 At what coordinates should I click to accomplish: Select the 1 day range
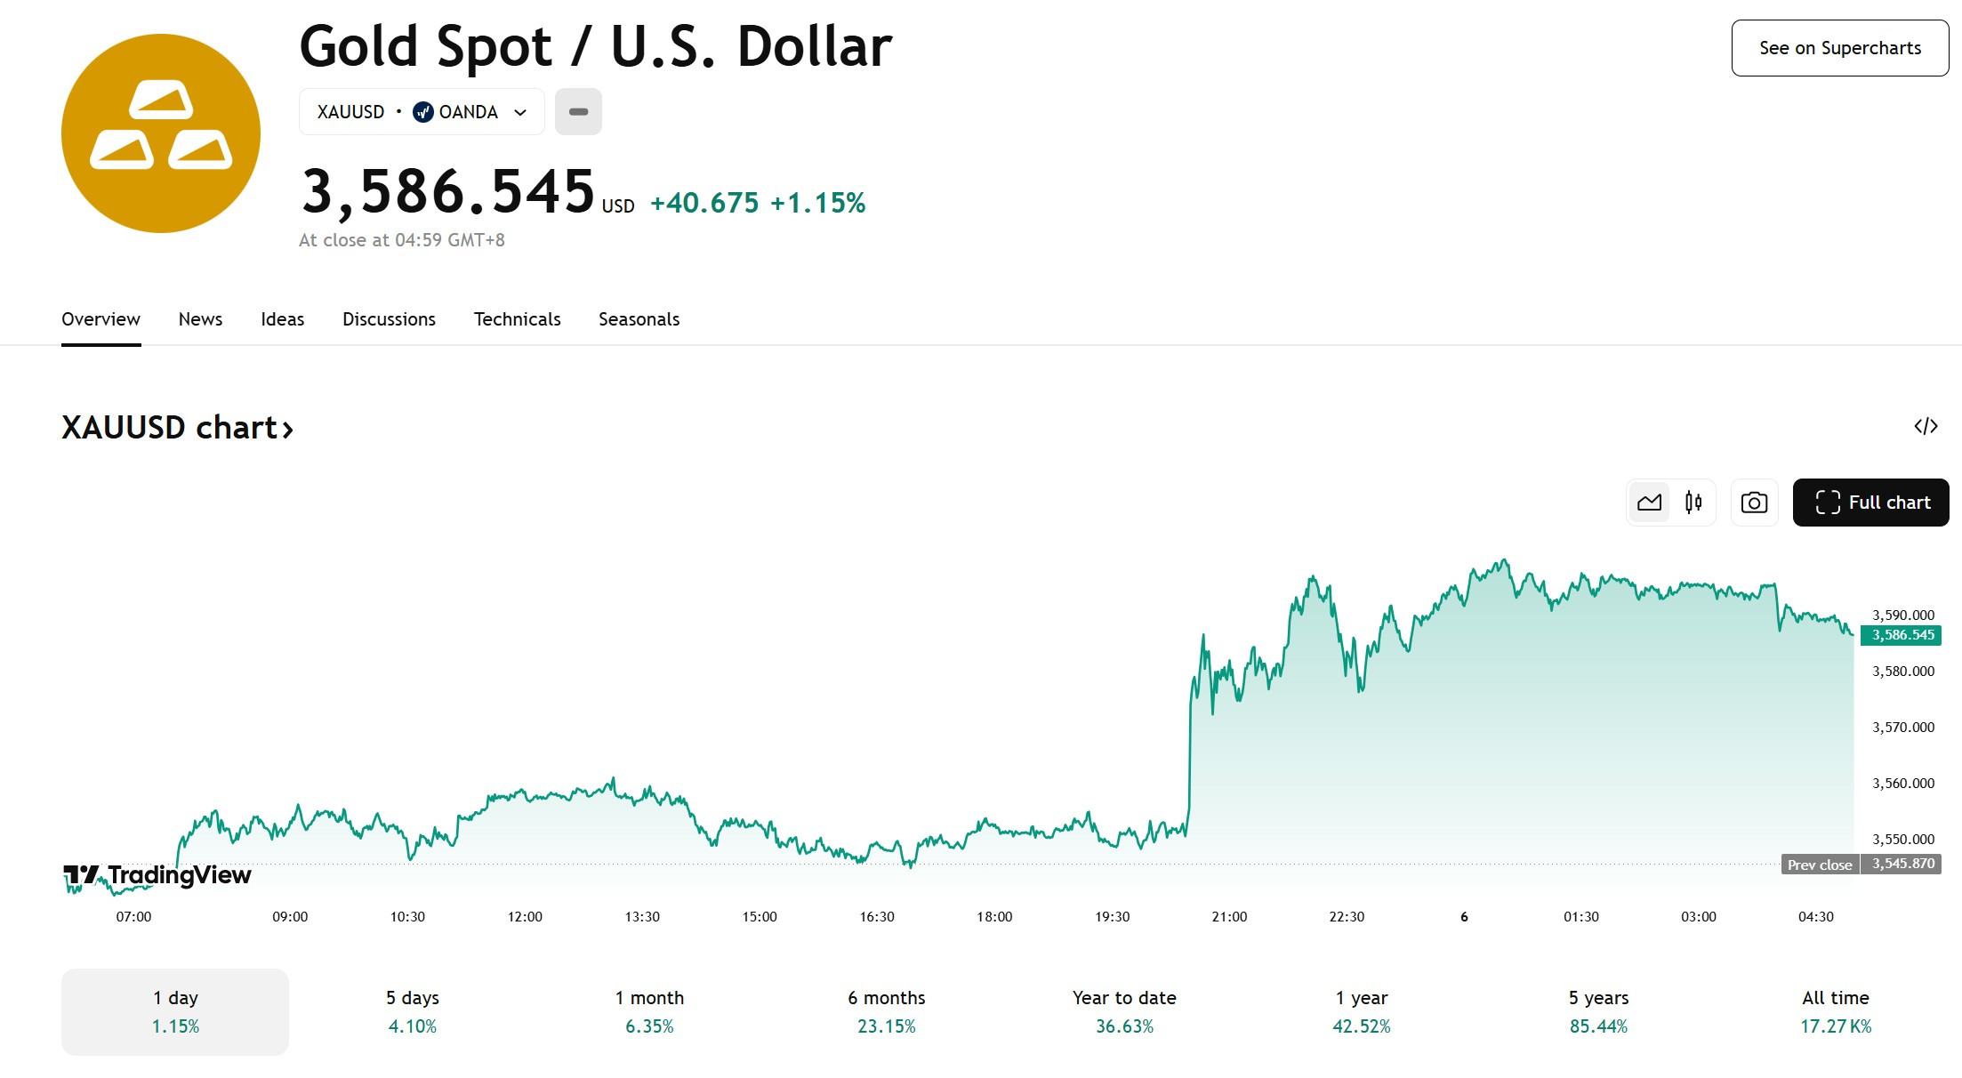175,1012
